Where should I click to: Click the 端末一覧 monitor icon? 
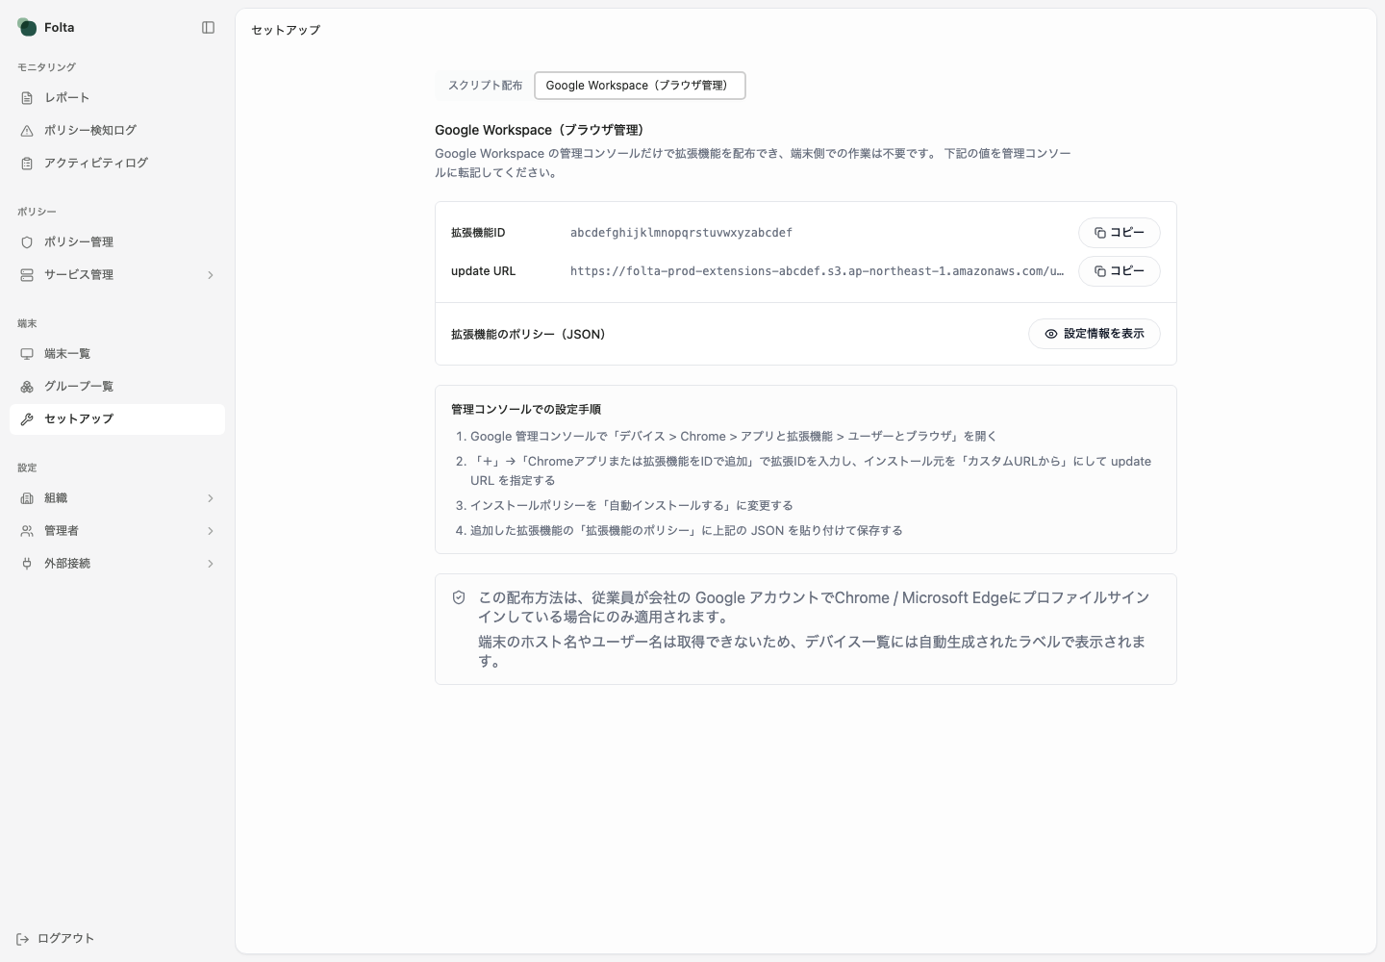(x=27, y=354)
